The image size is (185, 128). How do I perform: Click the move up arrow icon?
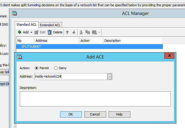(67, 32)
